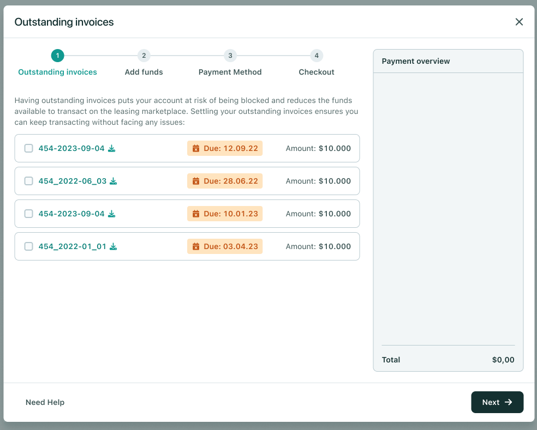Viewport: 537px width, 430px height.
Task: Click calendar icon on Due 28.06.22 badge
Action: pyautogui.click(x=196, y=181)
